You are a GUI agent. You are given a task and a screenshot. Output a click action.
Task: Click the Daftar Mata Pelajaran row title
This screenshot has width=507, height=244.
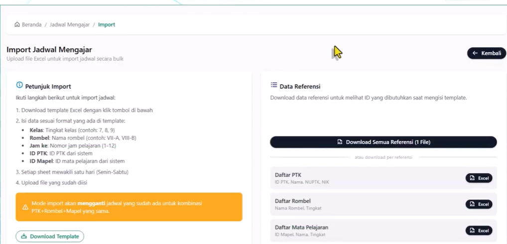301,227
